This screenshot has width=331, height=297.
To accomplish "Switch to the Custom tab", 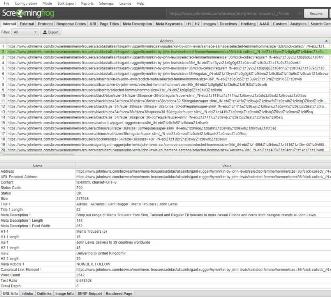I will point(280,24).
